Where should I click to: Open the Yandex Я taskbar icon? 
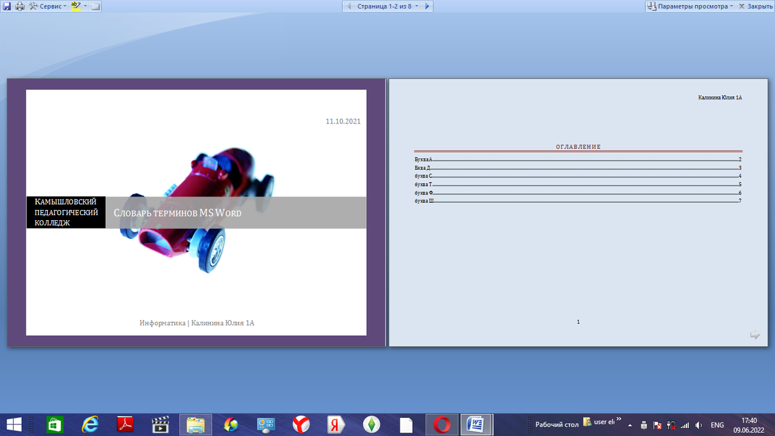coord(335,424)
